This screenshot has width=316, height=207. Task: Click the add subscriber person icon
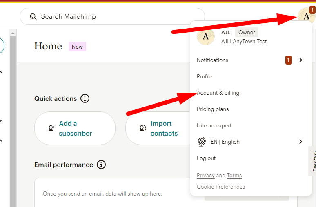(52, 128)
